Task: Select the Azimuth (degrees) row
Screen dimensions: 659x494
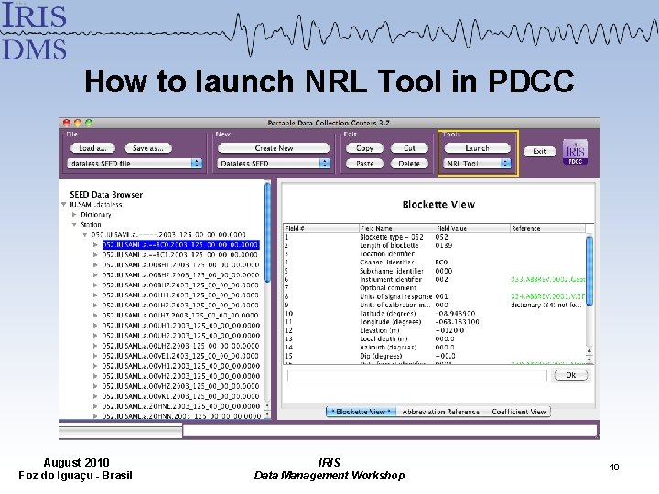Action: [x=434, y=348]
